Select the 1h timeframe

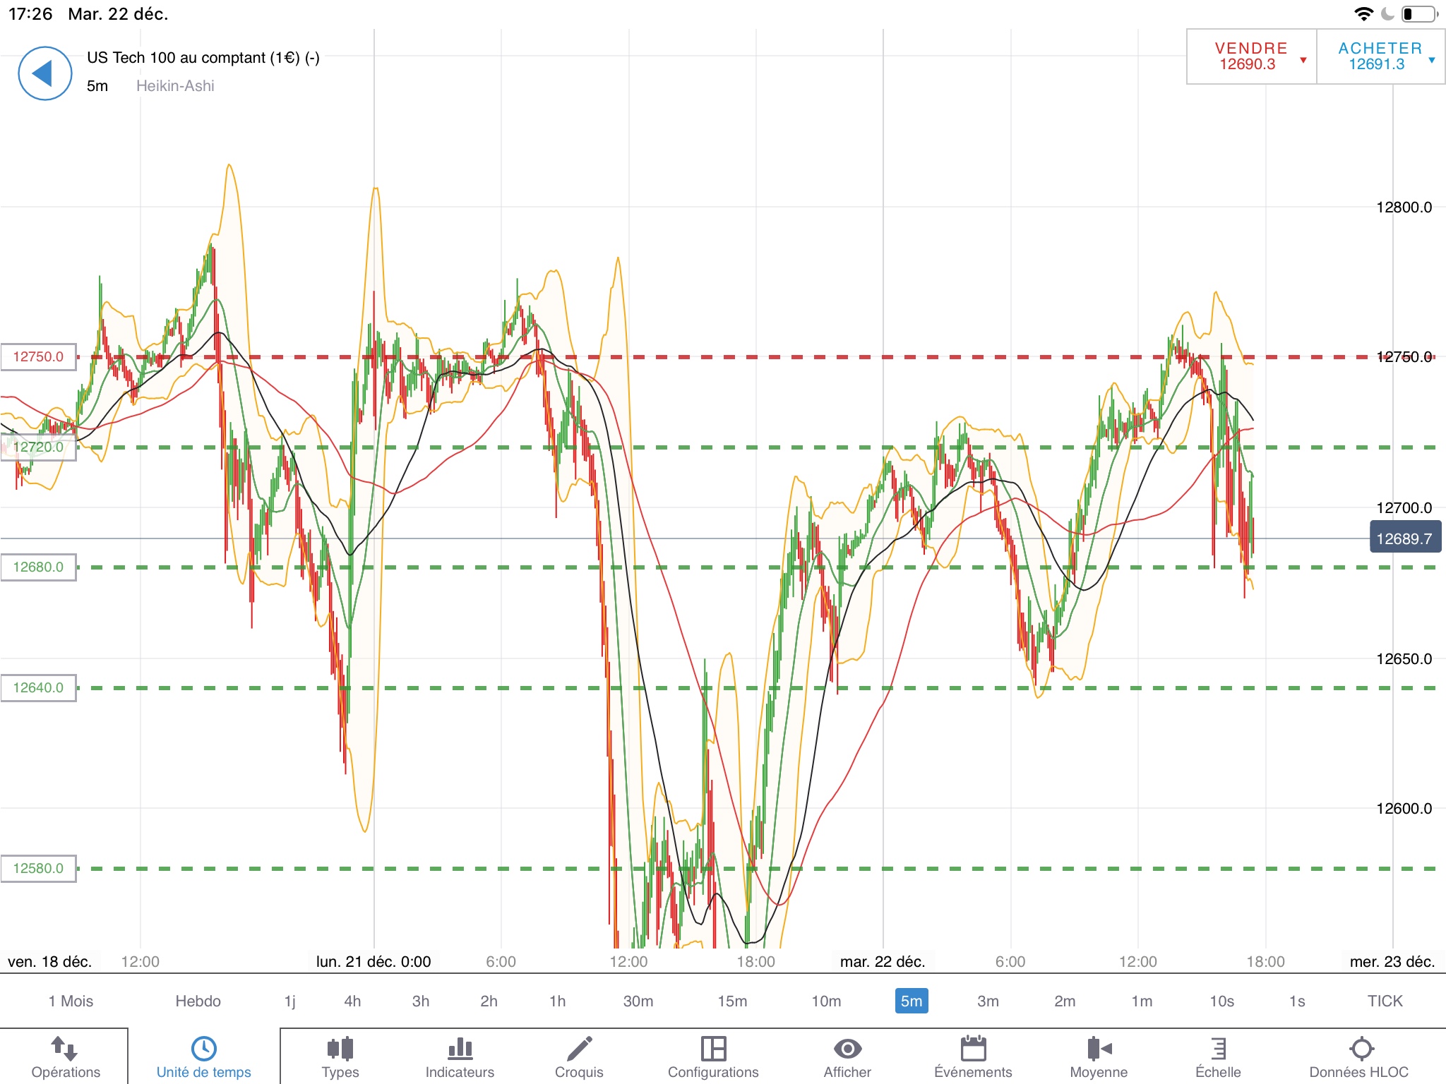point(557,1001)
